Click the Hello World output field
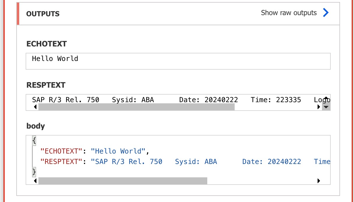 [178, 61]
